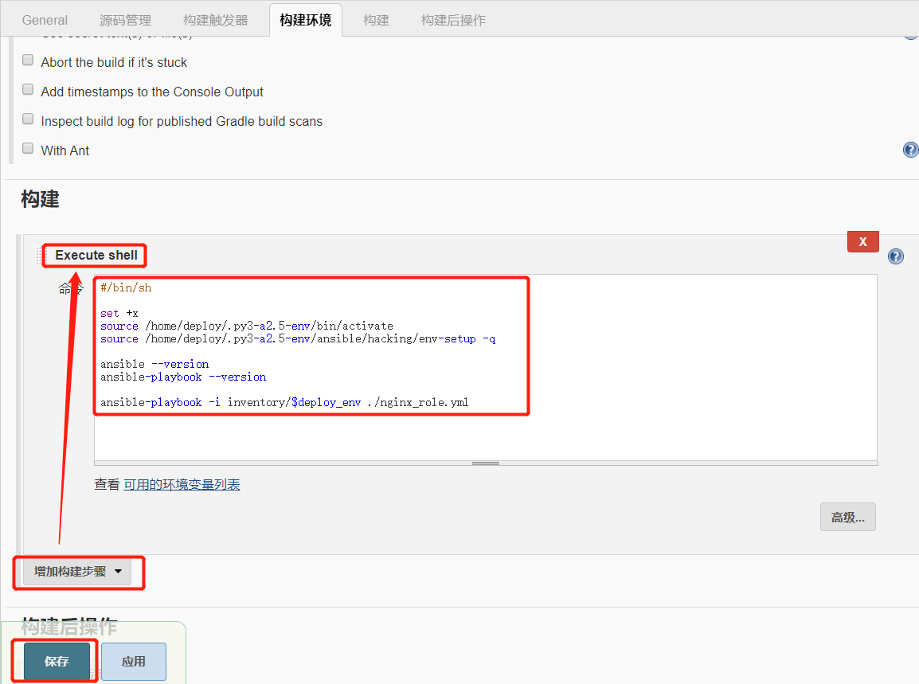This screenshot has width=919, height=684.
Task: Jump to the 构建后操作 tab
Action: (453, 20)
